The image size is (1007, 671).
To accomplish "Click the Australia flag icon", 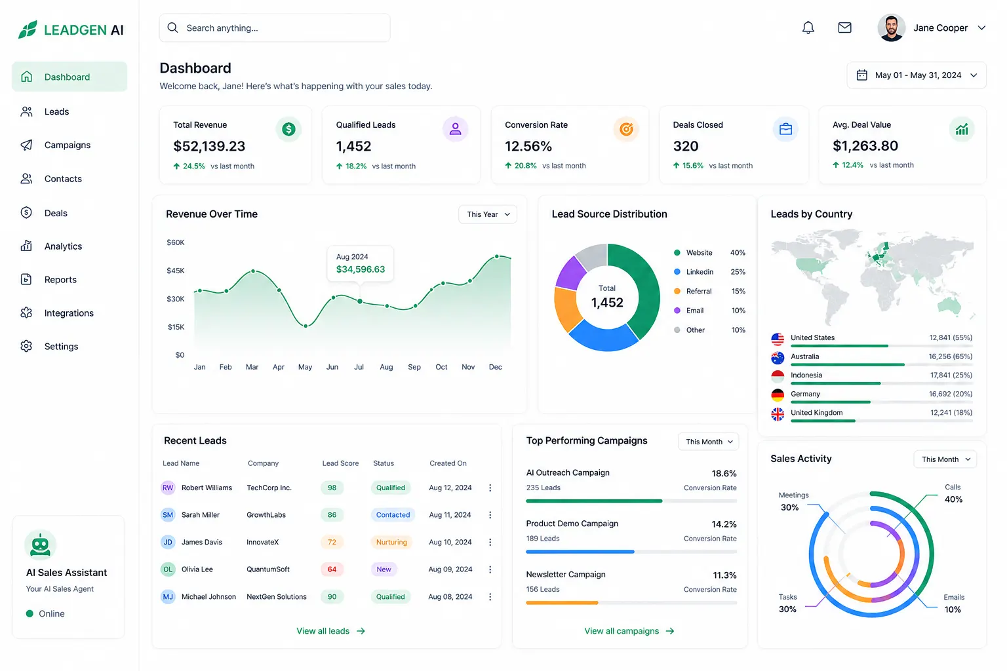I will point(778,358).
